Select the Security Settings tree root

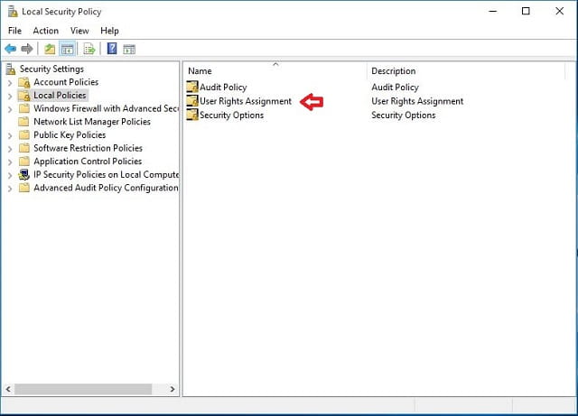51,69
